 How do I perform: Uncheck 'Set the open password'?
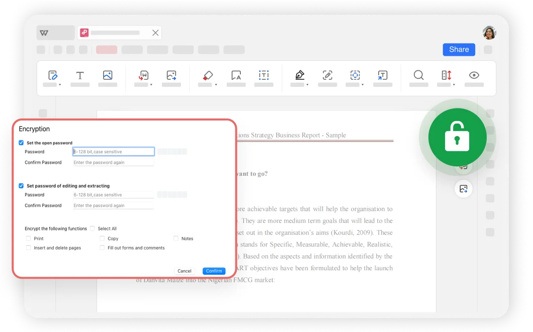21,143
